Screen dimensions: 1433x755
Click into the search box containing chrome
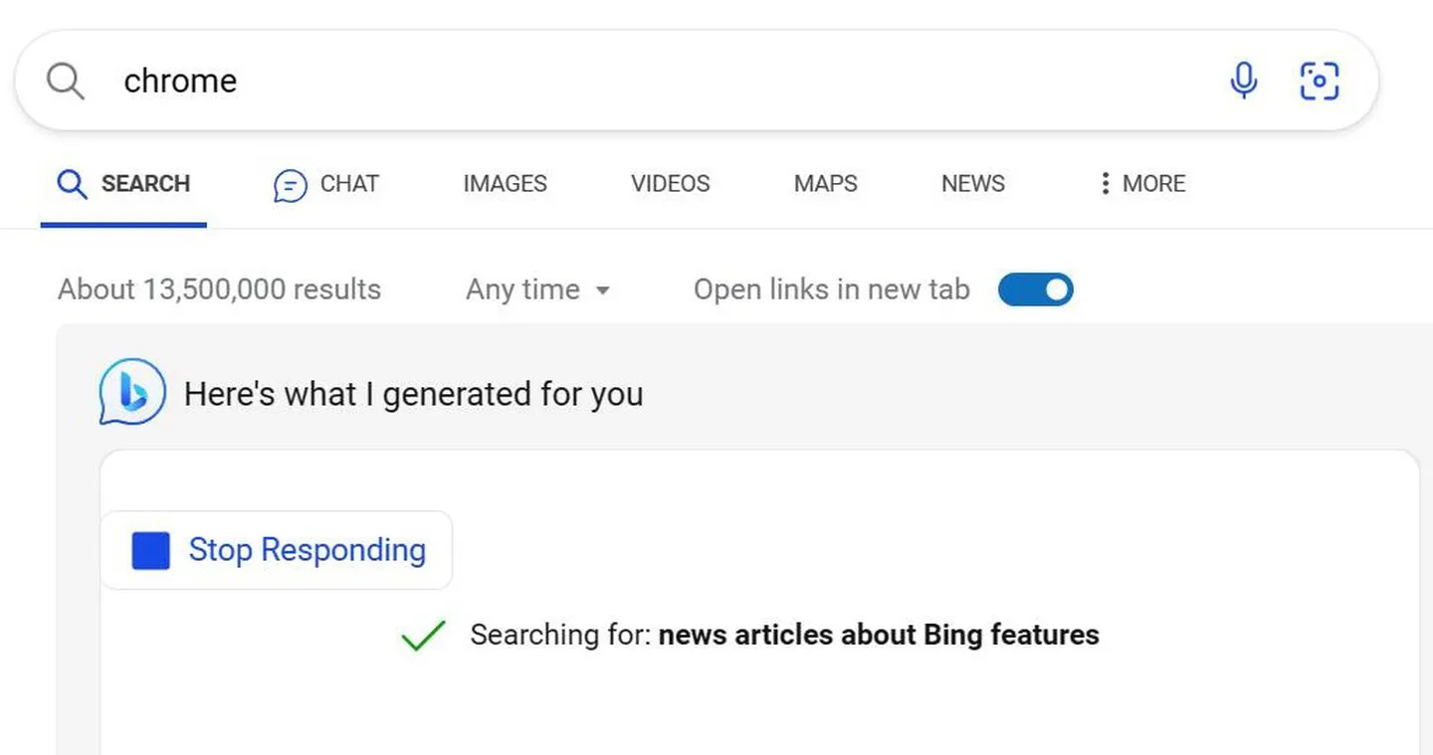coord(697,81)
